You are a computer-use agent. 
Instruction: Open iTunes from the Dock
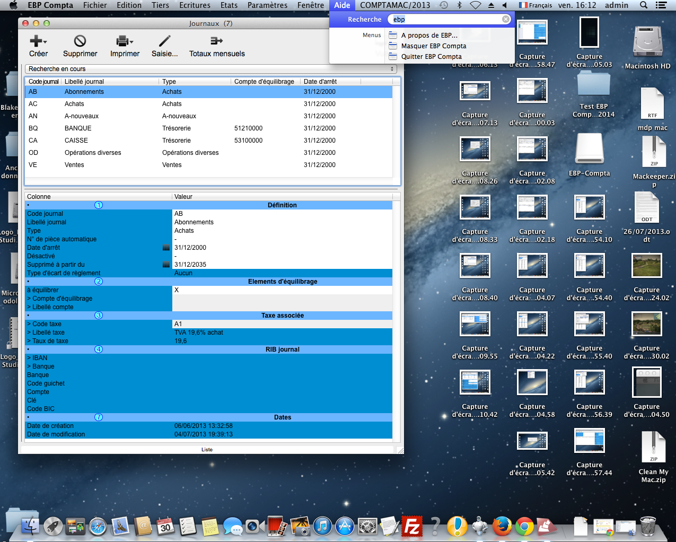322,527
